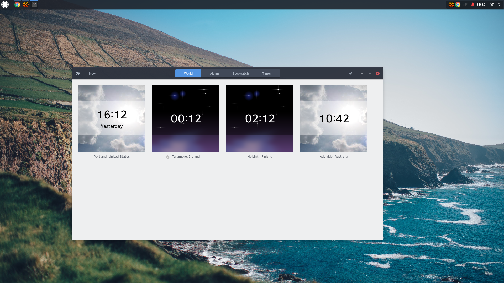Open the Portland 16:12 clock tile
The height and width of the screenshot is (283, 504).
click(112, 119)
